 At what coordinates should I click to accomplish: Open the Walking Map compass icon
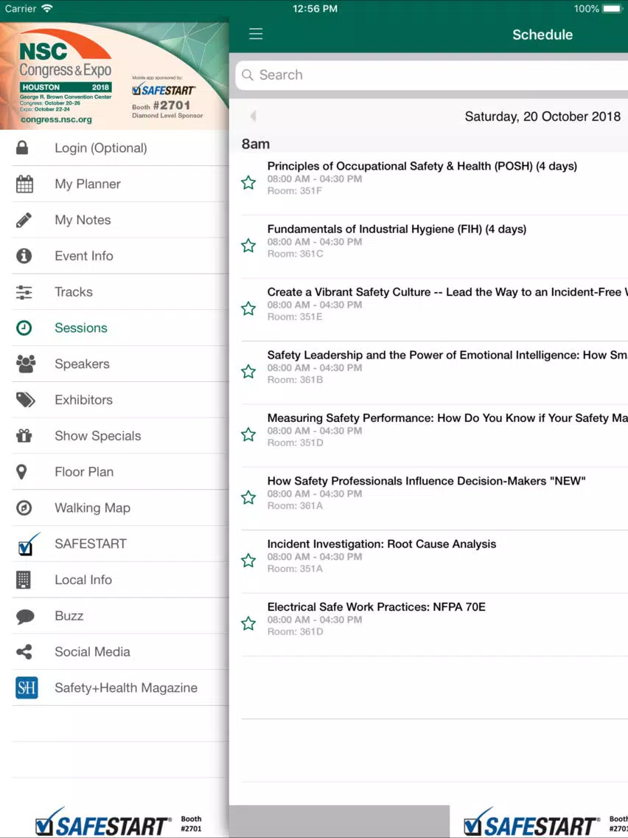coord(24,508)
